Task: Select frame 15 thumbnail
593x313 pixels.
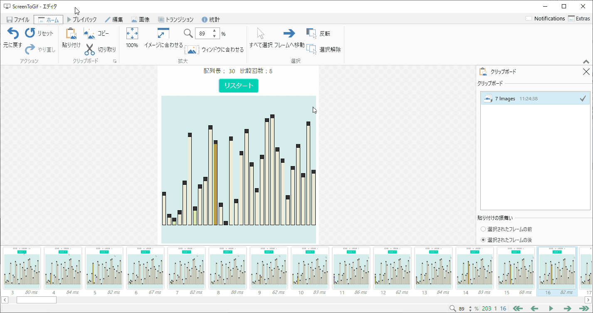Action: pos(516,268)
